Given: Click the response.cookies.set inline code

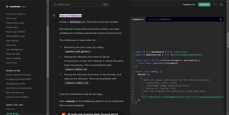Looking at the screenshot, I should coord(76,83).
